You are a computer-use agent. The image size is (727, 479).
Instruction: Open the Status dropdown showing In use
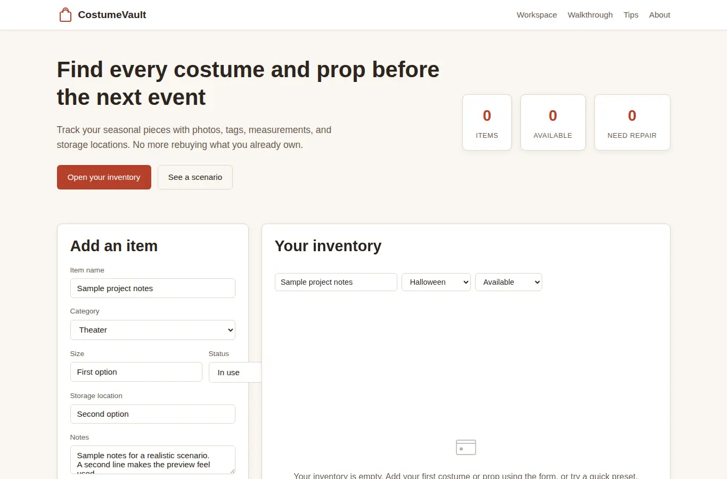235,373
